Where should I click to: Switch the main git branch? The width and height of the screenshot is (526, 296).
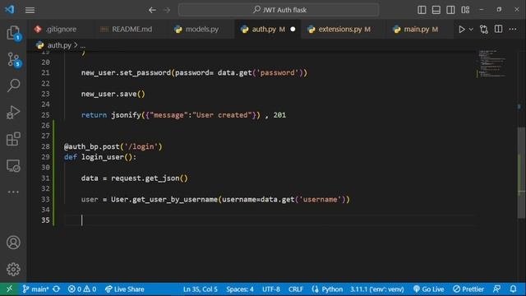pyautogui.click(x=35, y=289)
